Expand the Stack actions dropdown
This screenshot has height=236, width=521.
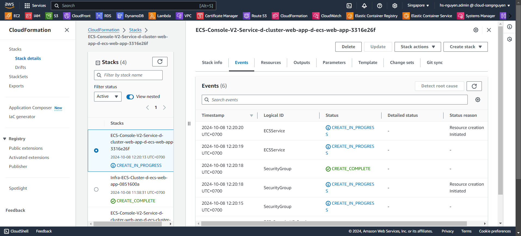pyautogui.click(x=417, y=47)
